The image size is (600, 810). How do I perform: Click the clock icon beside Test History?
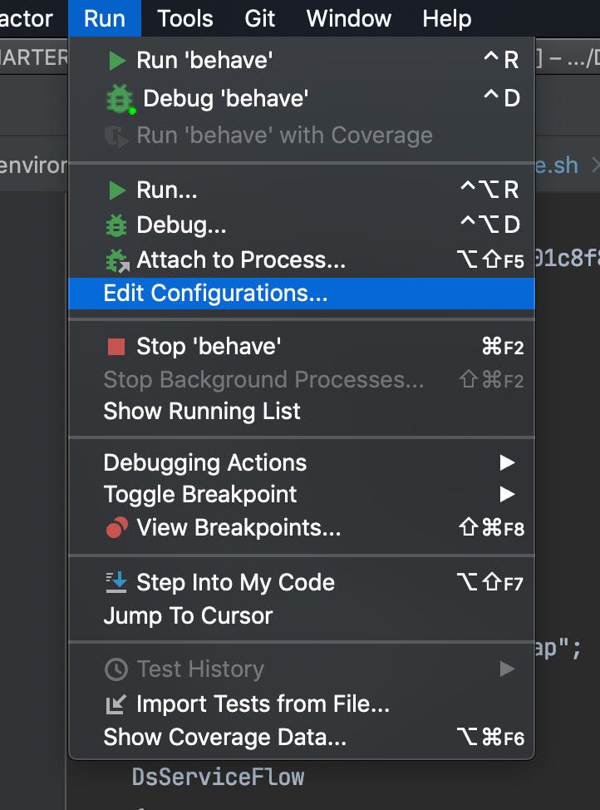click(115, 669)
